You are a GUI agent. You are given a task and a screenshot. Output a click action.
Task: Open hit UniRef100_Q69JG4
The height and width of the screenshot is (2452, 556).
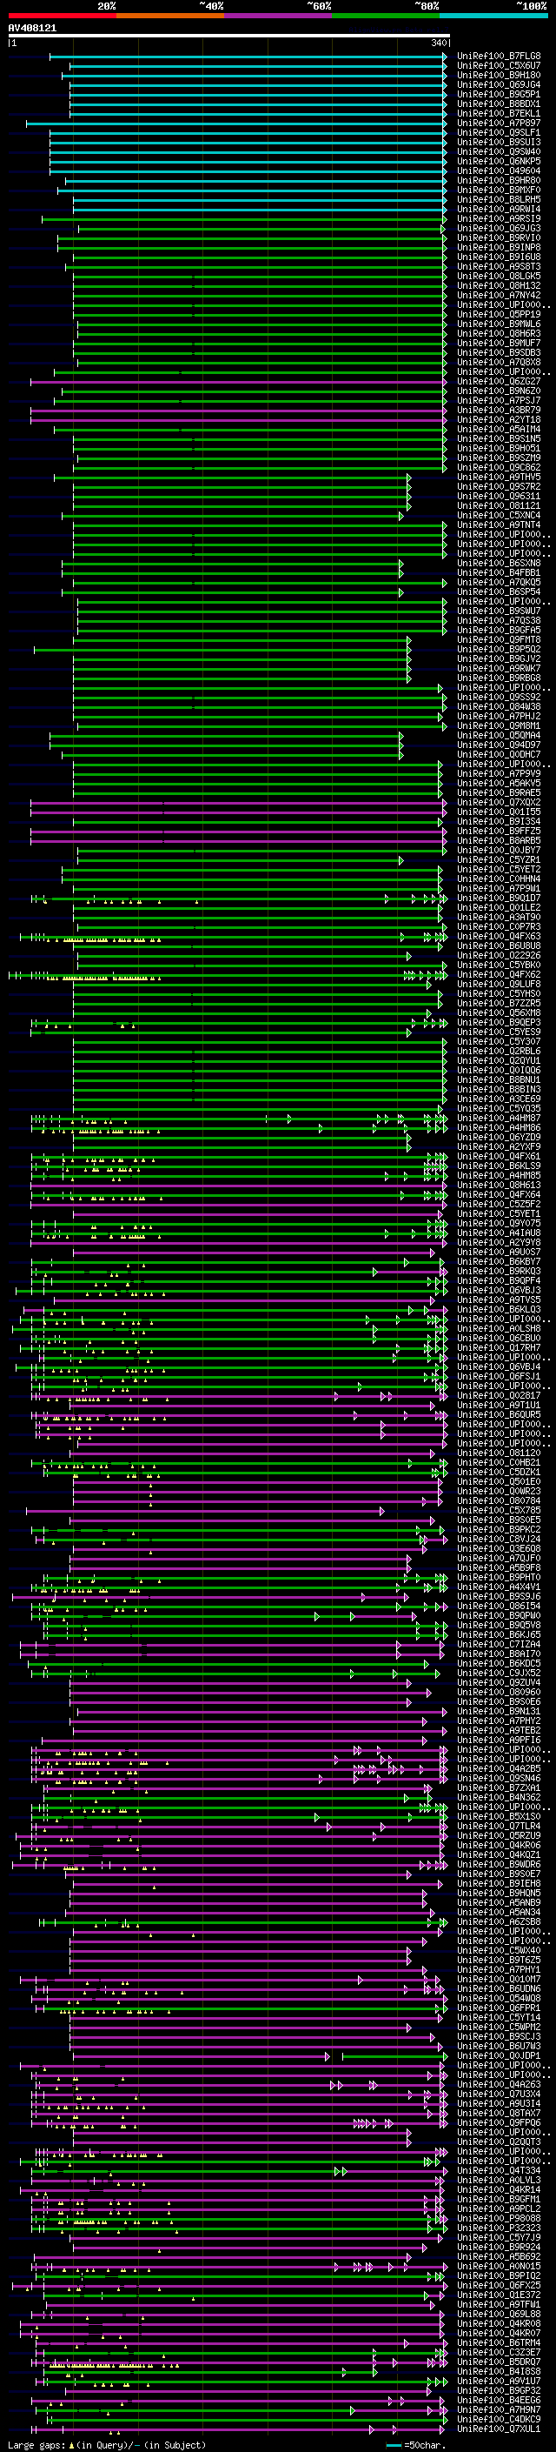pos(499,84)
